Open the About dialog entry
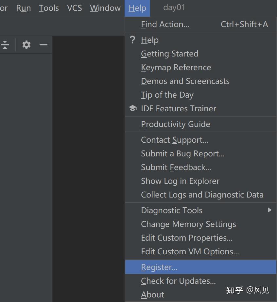 click(x=152, y=294)
